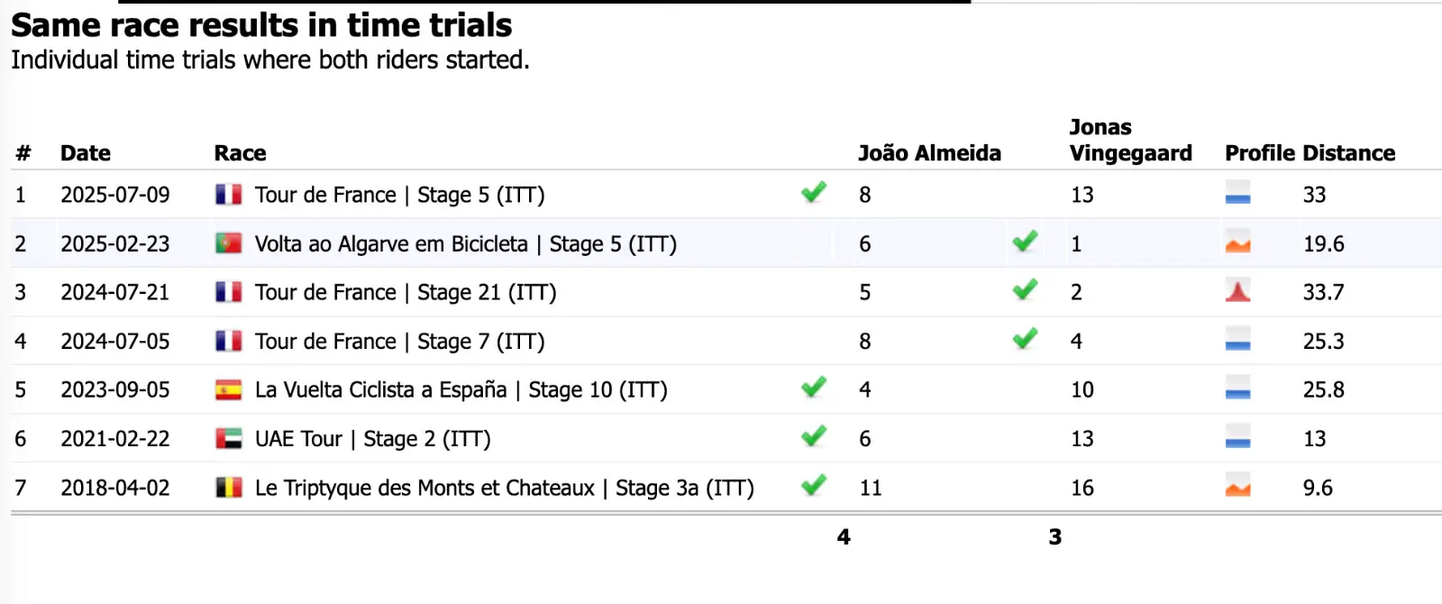Open Le Triptyque des Monts et Chateaux link

504,488
